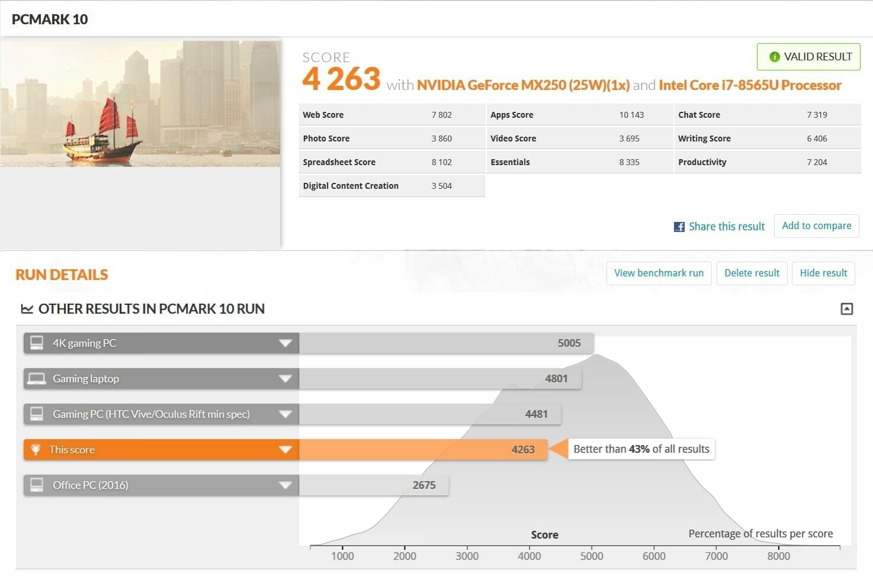
Task: Click the monitor icon for Office PC (2016)
Action: 37,485
